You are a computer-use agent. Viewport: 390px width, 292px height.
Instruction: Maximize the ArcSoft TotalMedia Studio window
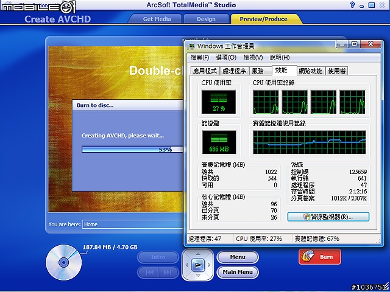click(372, 5)
